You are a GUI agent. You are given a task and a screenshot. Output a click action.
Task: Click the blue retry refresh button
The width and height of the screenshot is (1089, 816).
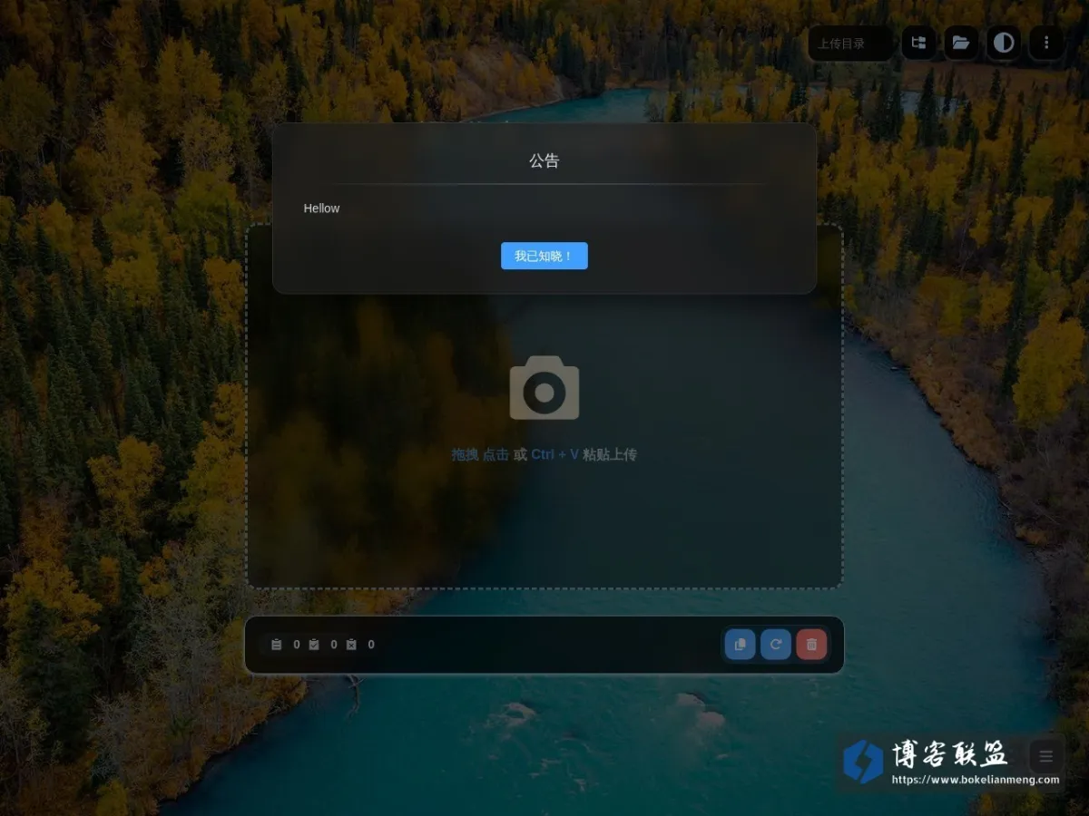click(776, 645)
